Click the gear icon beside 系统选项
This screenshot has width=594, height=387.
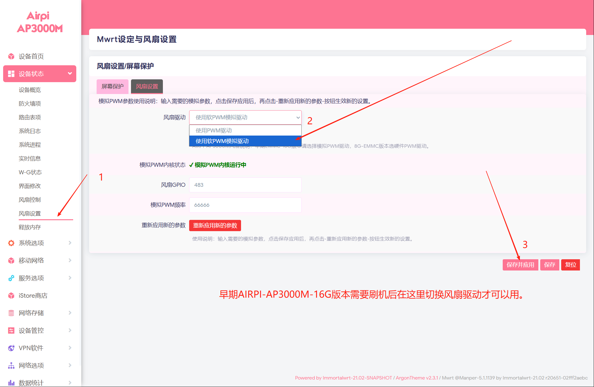[11, 243]
